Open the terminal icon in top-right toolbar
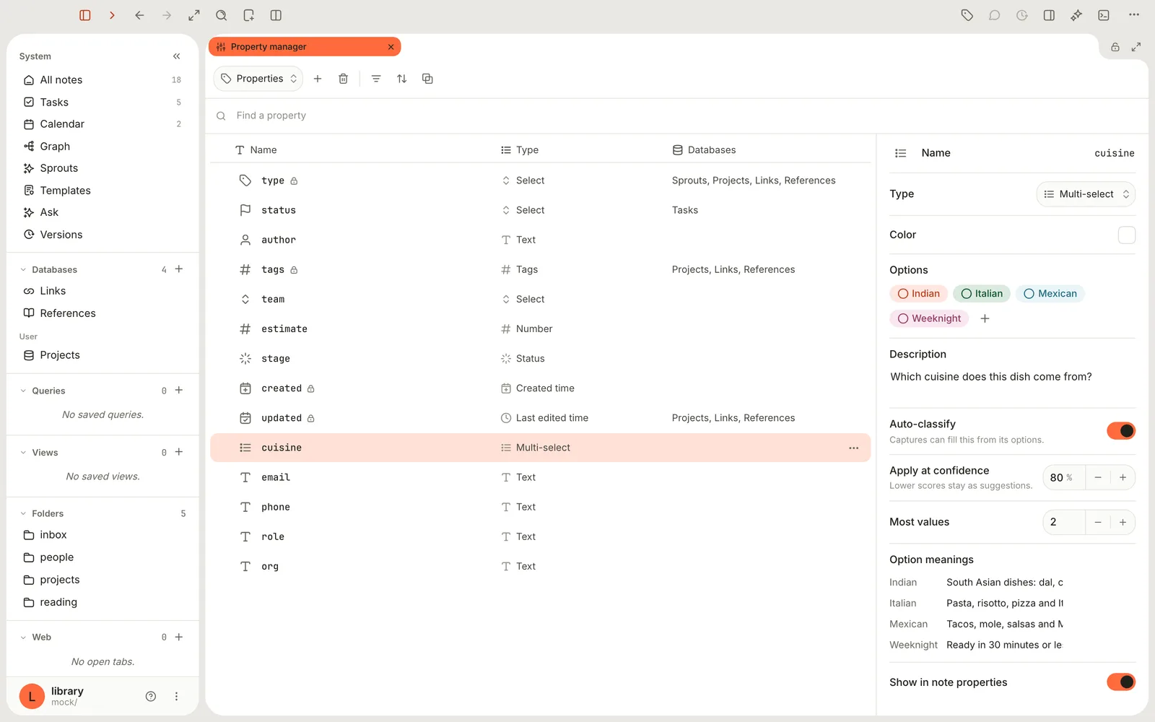This screenshot has height=722, width=1155. point(1104,15)
